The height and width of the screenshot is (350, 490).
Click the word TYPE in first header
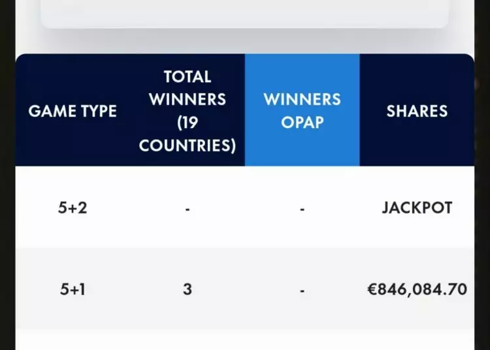(94, 111)
